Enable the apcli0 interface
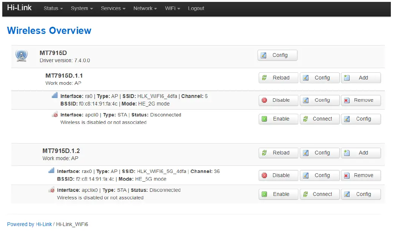The height and width of the screenshot is (237, 395). (x=278, y=119)
